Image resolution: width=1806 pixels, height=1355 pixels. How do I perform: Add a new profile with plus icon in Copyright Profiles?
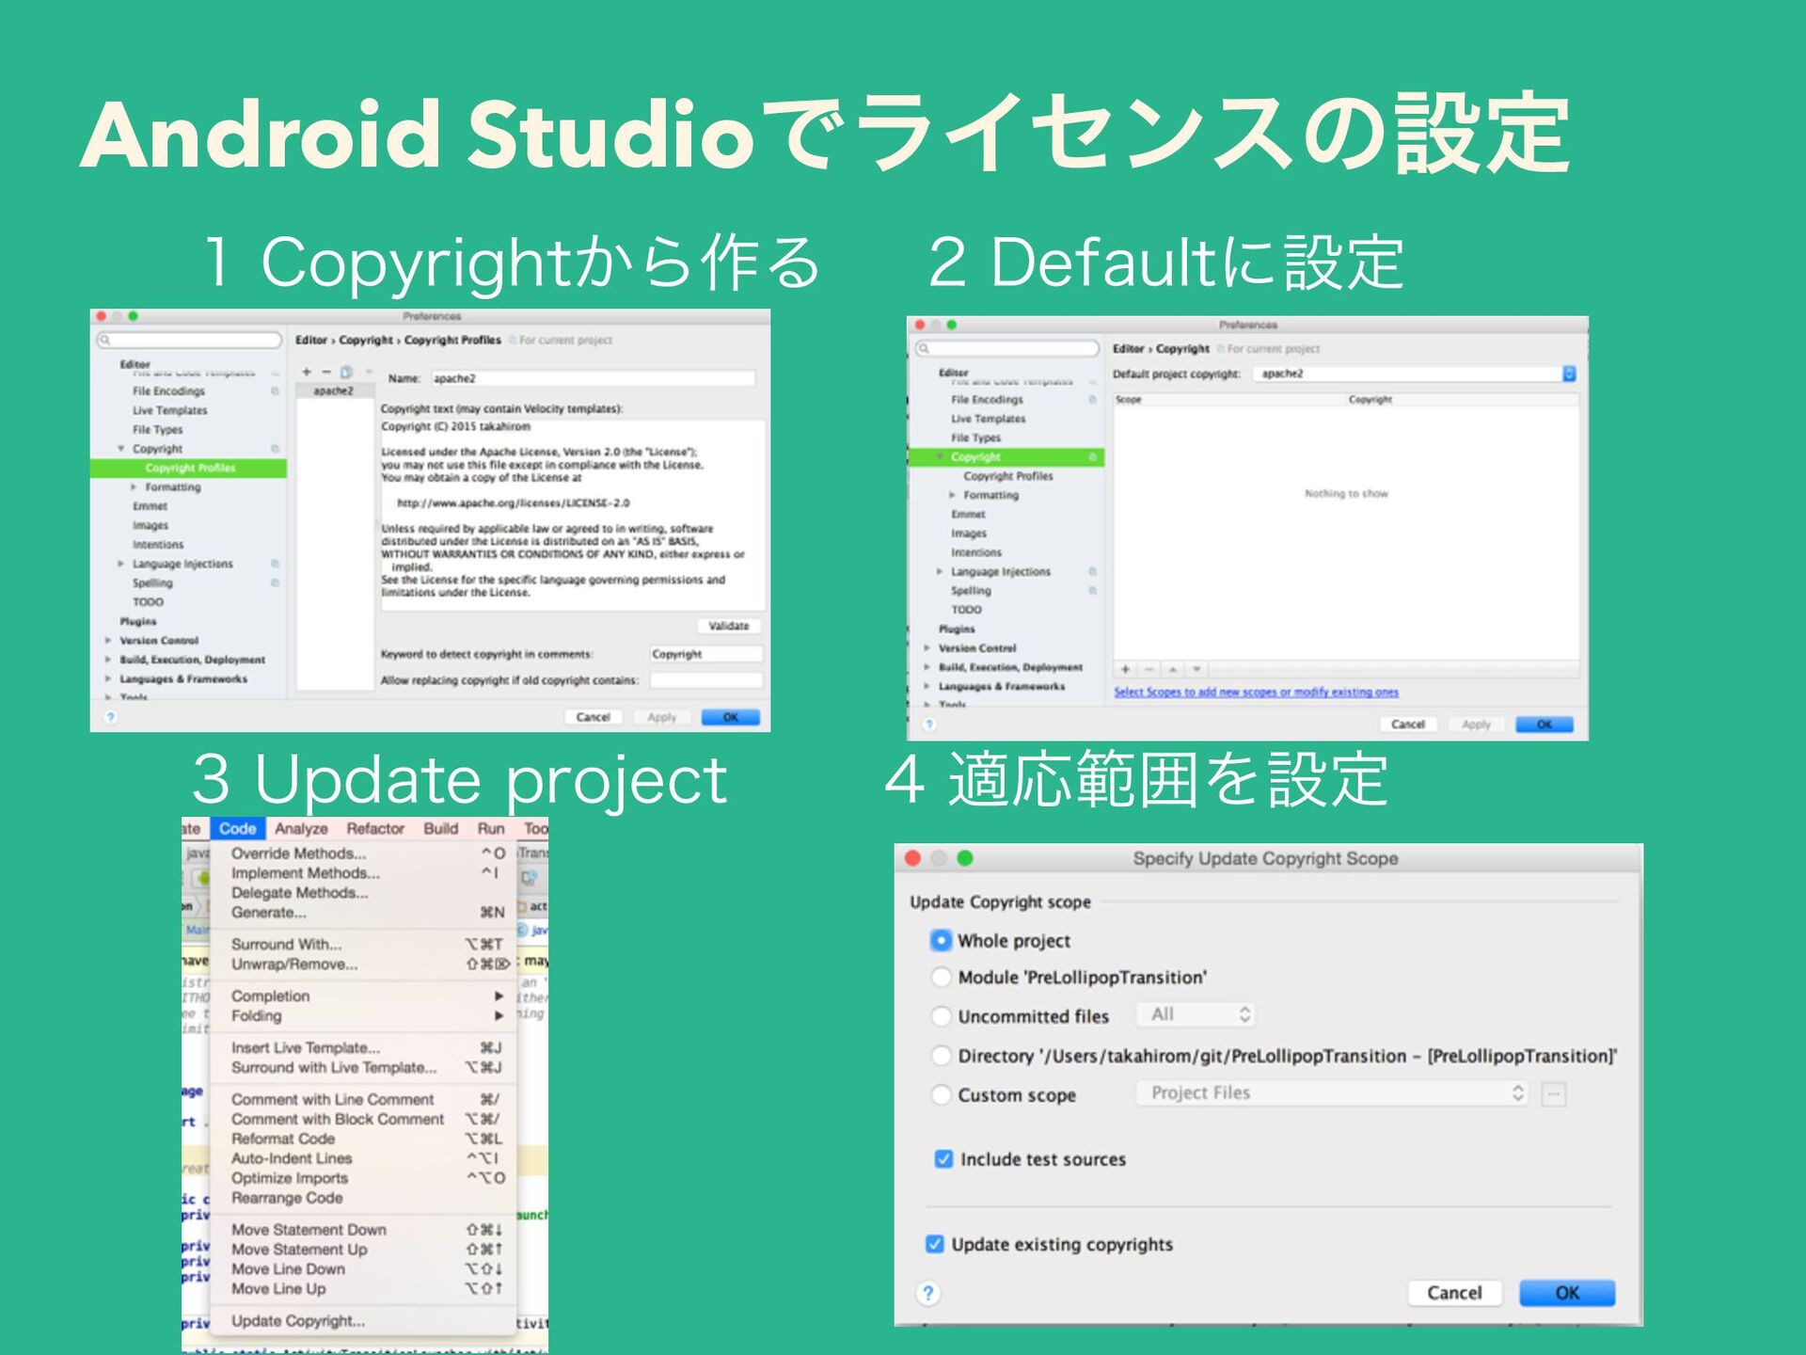[x=307, y=372]
